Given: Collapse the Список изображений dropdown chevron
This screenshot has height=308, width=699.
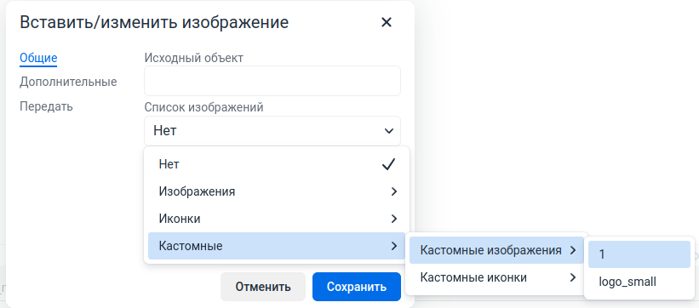Looking at the screenshot, I should (389, 131).
